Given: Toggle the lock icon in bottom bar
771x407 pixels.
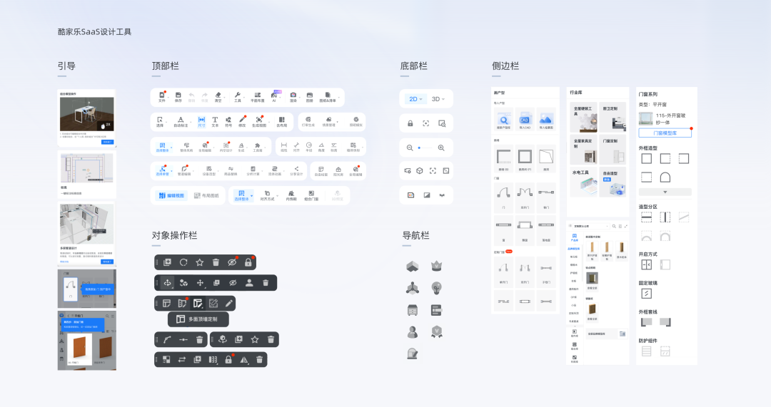Looking at the screenshot, I should point(410,123).
